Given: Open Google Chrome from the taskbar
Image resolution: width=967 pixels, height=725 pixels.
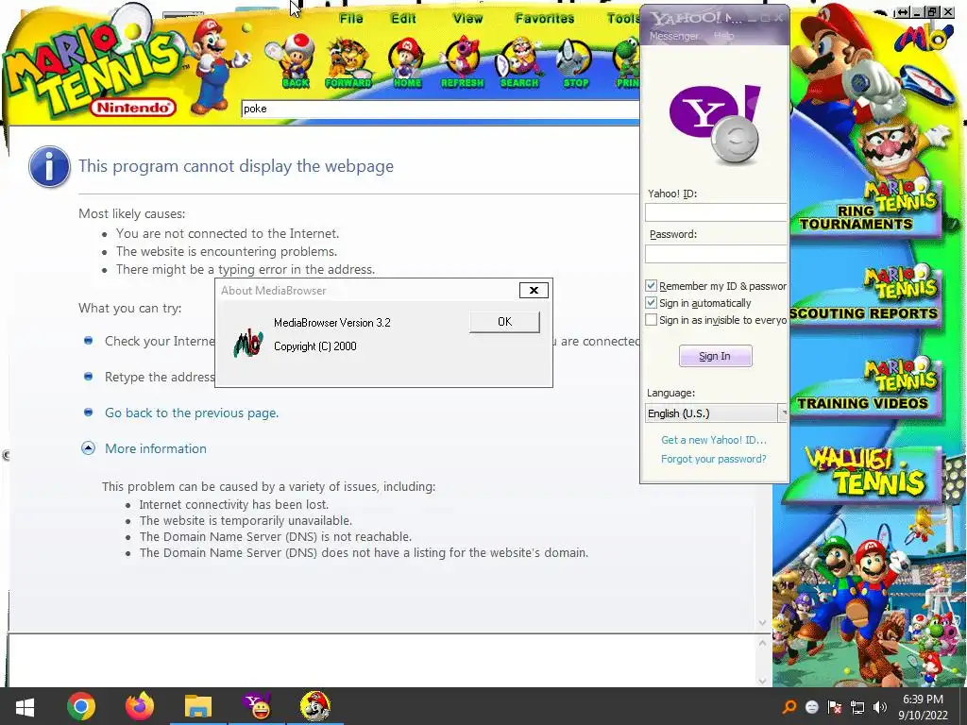Looking at the screenshot, I should (81, 706).
